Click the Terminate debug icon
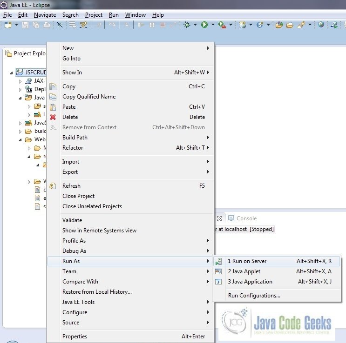 click(163, 25)
